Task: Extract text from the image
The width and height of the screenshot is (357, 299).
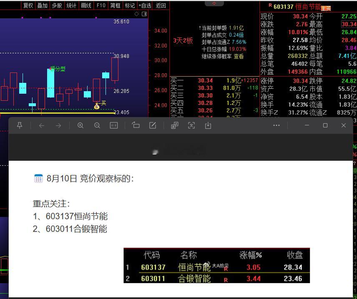Action: coord(191,125)
